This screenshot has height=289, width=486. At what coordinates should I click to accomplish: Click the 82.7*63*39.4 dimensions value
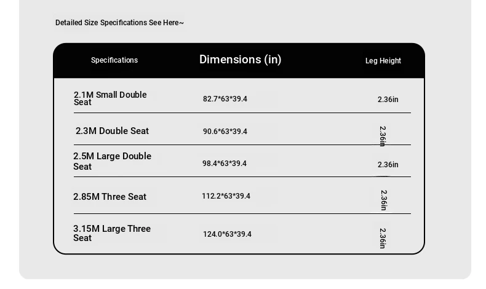225,99
